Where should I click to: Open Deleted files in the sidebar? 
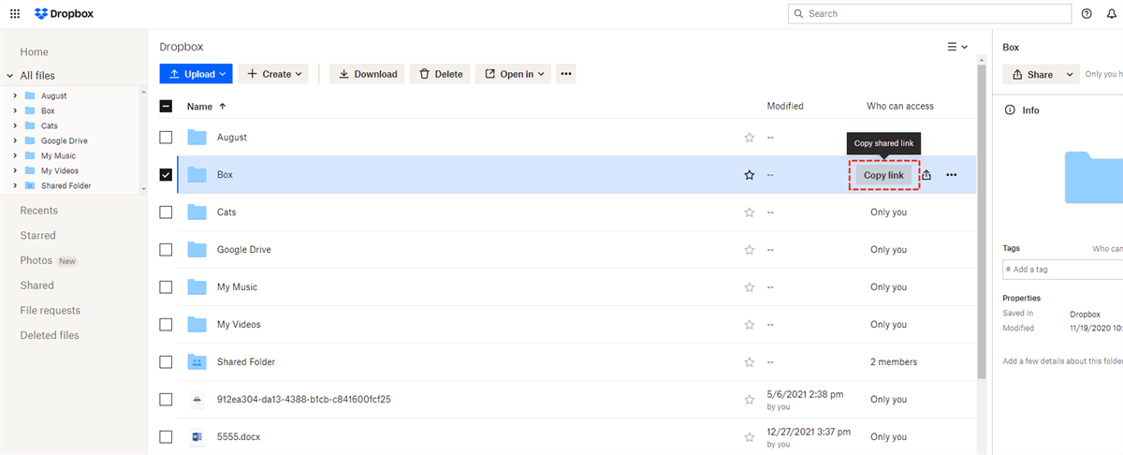pyautogui.click(x=50, y=335)
